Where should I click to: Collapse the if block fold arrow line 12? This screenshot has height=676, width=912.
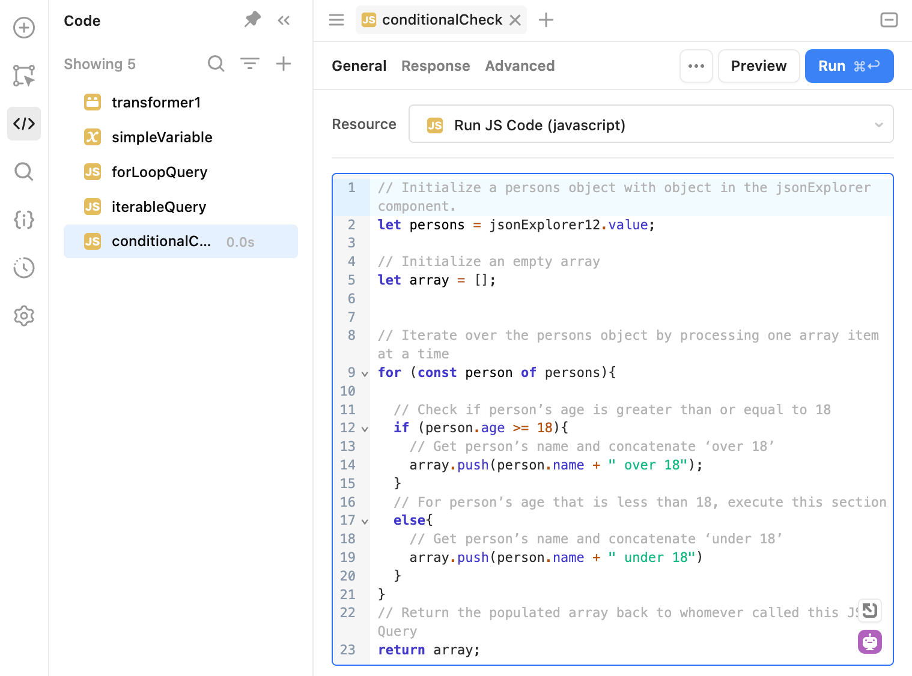click(365, 429)
